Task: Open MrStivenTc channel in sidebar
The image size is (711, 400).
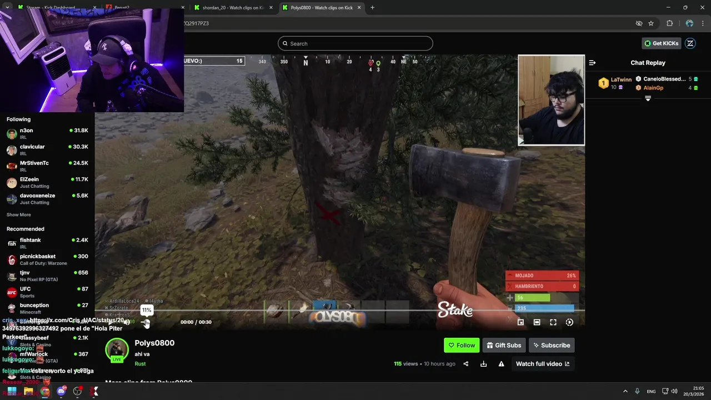Action: point(47,166)
